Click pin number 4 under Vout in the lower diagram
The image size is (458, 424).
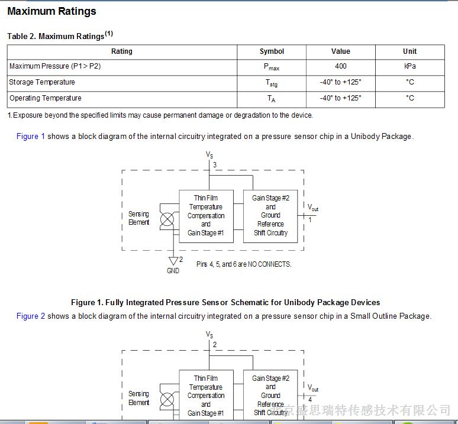tap(310, 400)
